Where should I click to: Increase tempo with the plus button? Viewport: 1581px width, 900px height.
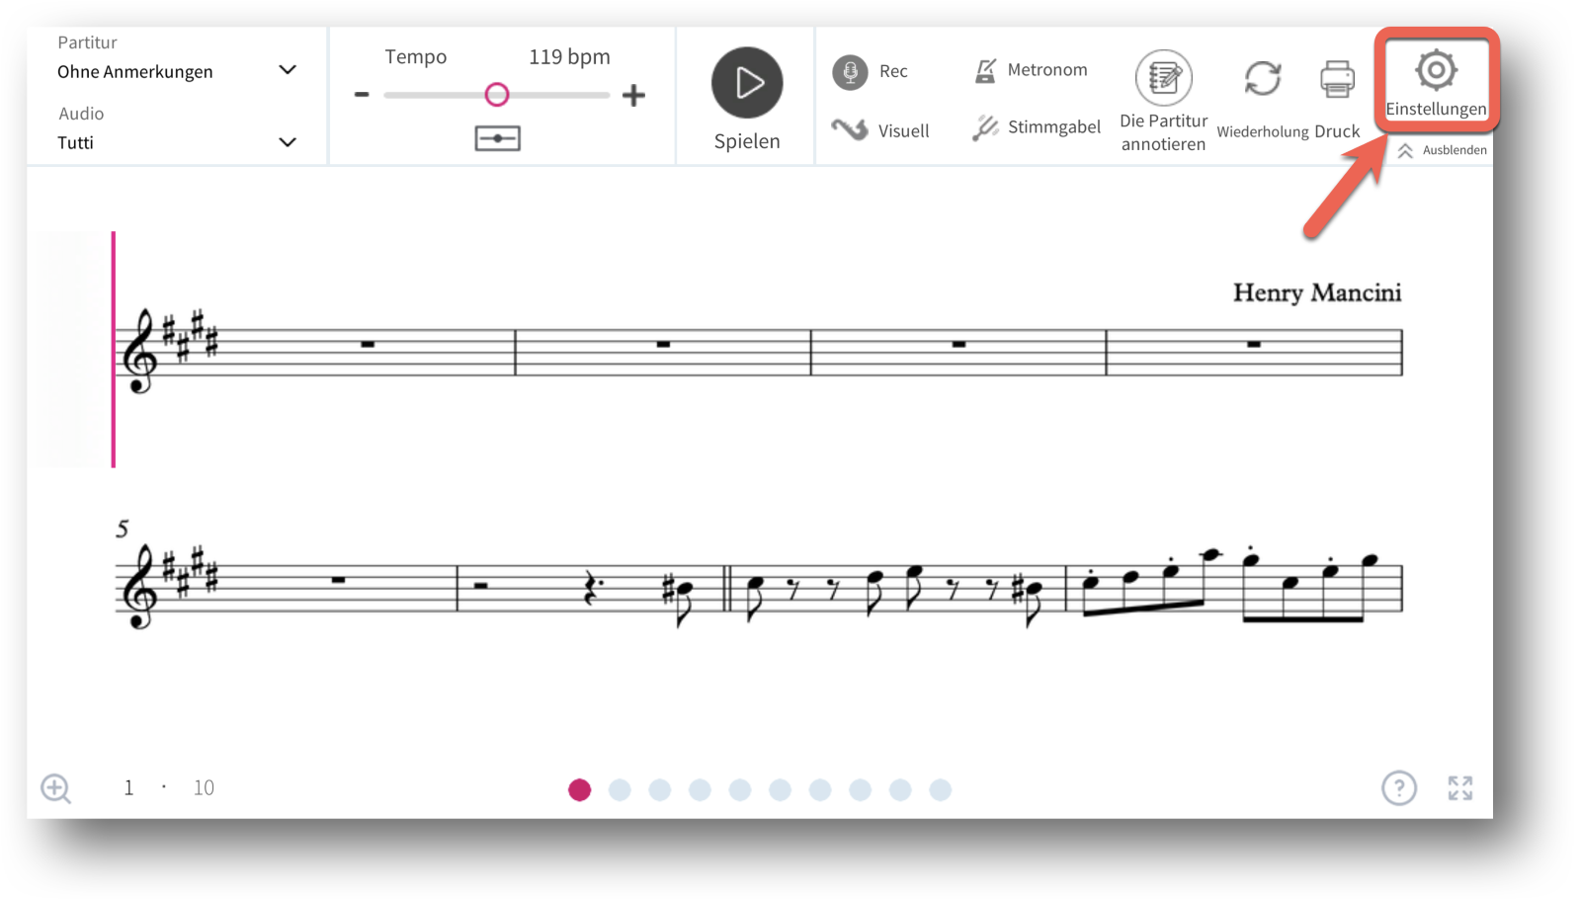(x=633, y=95)
